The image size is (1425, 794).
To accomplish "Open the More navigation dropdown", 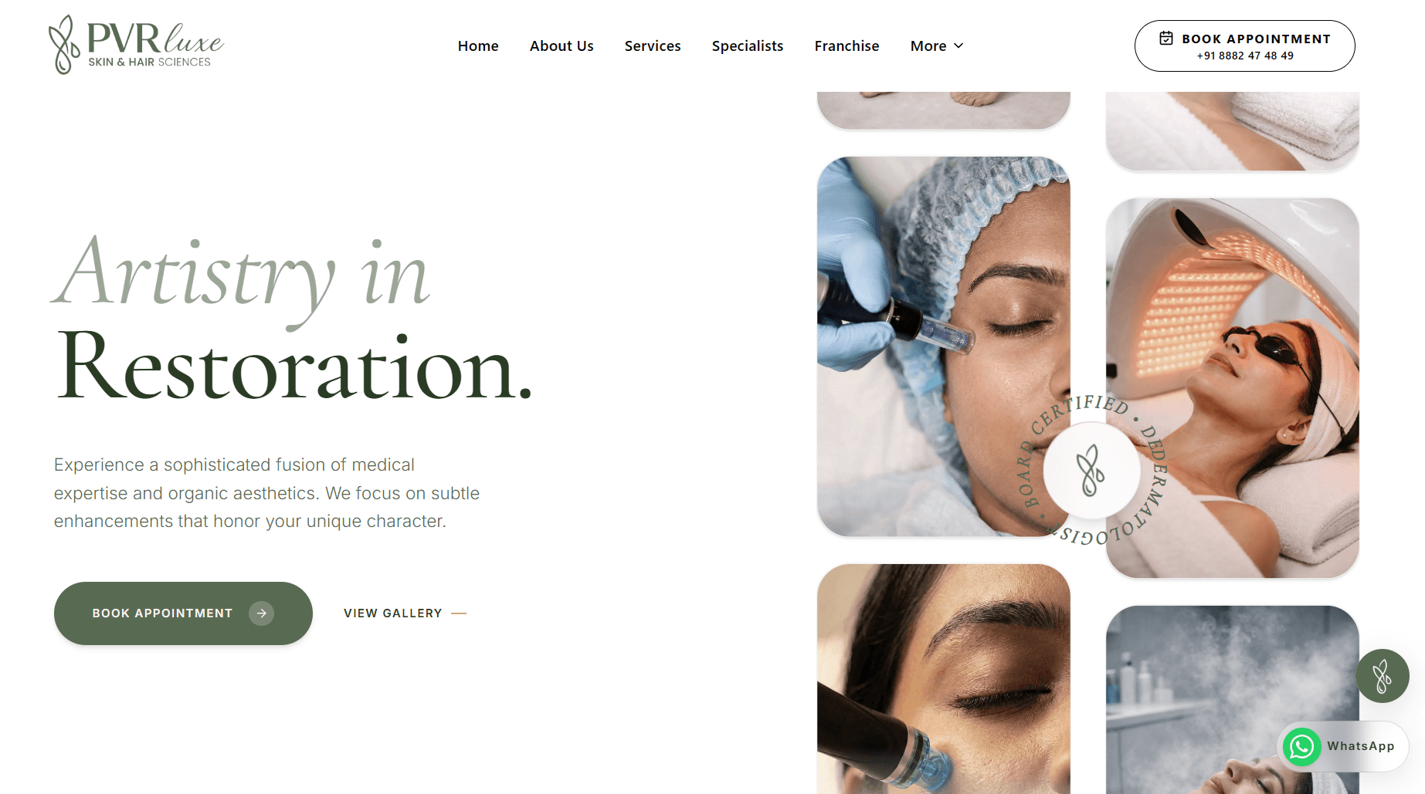I will click(x=937, y=46).
